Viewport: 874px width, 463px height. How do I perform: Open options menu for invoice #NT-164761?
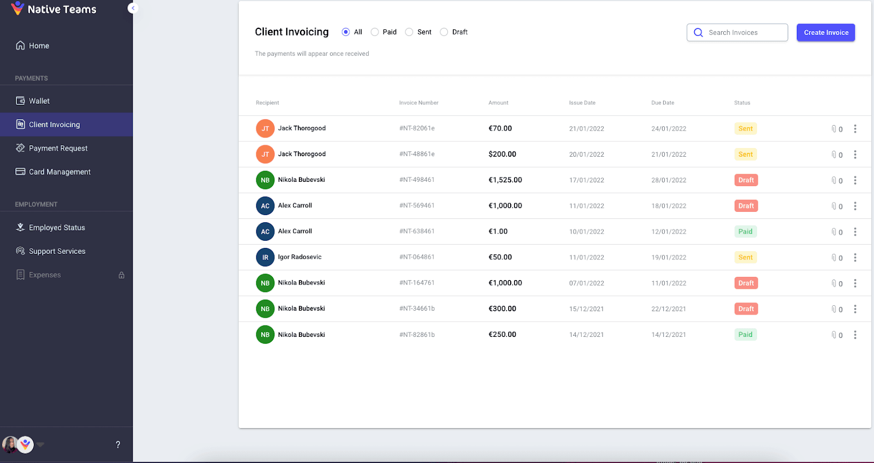click(855, 283)
